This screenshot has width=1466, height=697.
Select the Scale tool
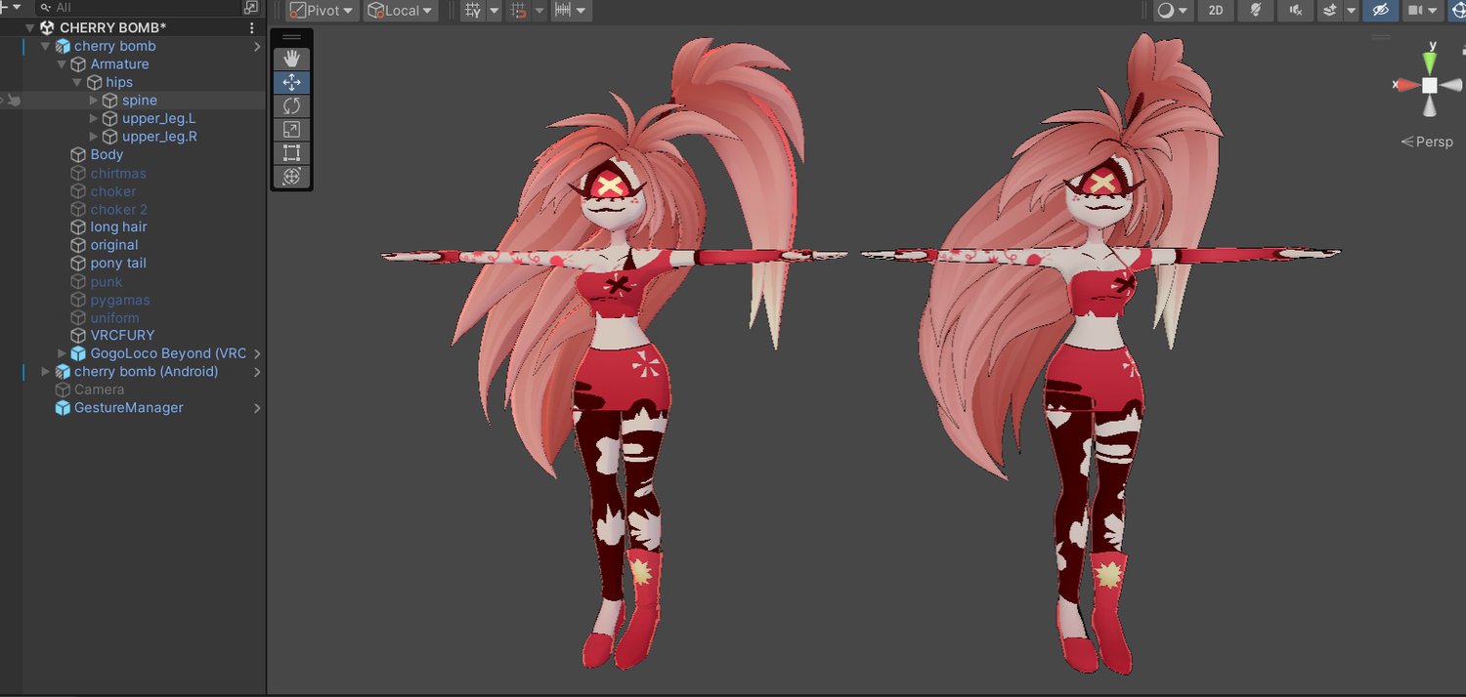[291, 129]
